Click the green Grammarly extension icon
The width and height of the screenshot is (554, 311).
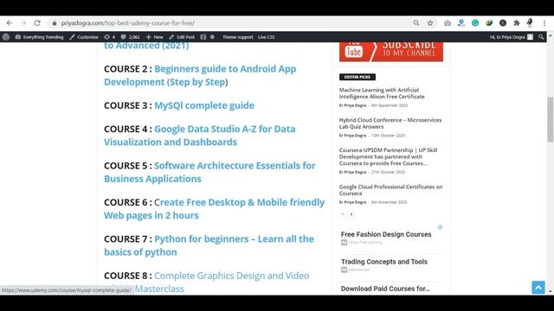(475, 23)
